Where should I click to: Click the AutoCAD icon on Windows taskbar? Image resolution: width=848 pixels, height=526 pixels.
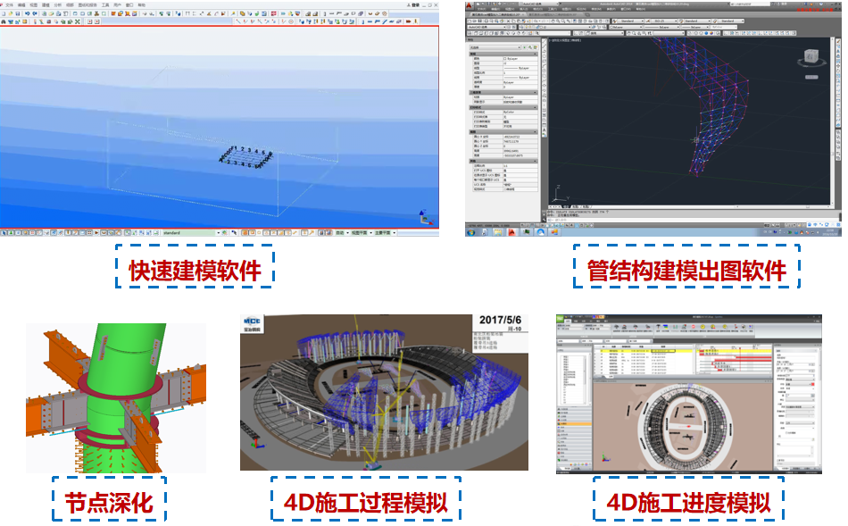point(512,232)
